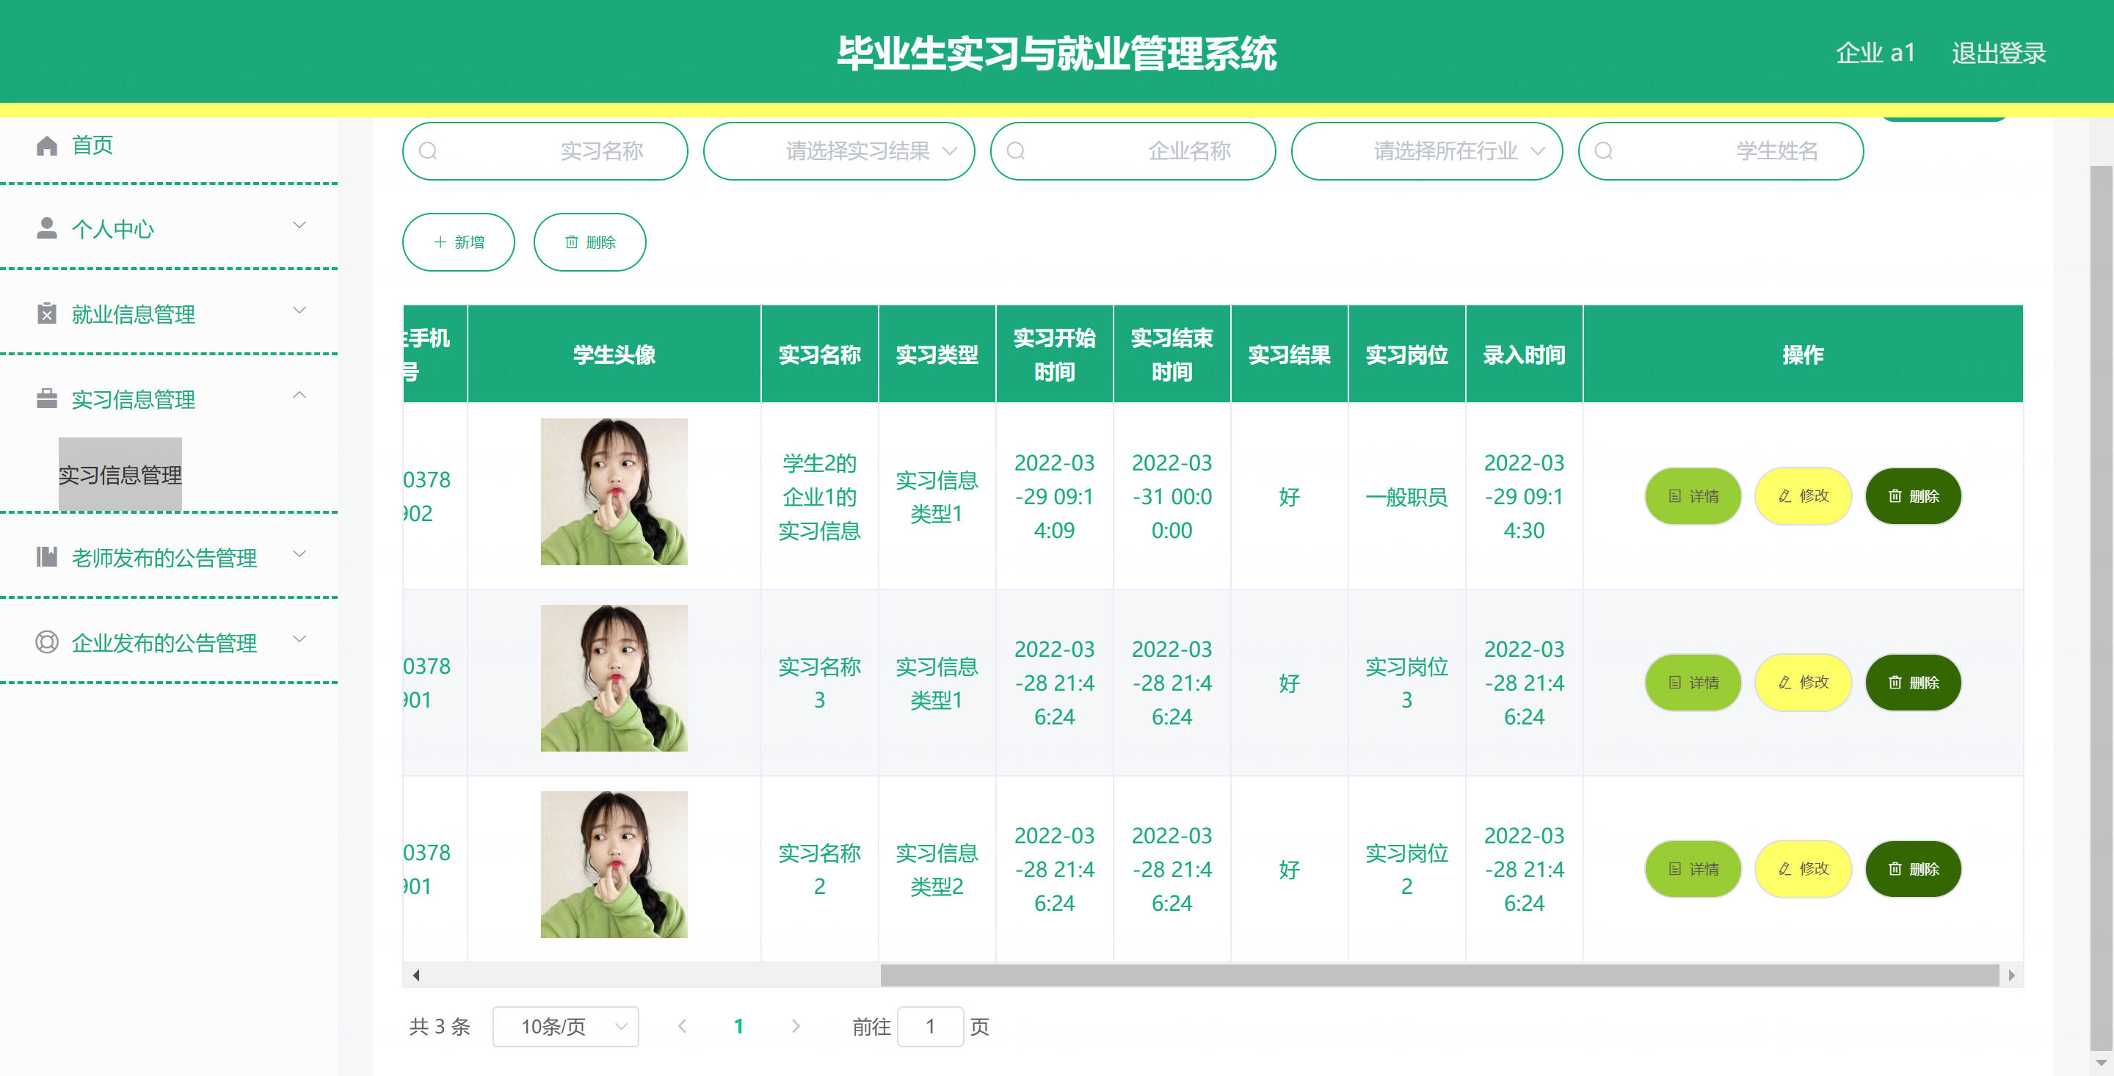Click the horizontal table scrollbar thumb
Screen dimensions: 2114x1076
1439,975
